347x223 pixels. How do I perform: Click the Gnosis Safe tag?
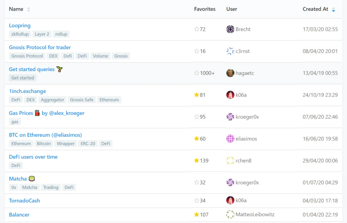coord(82,100)
